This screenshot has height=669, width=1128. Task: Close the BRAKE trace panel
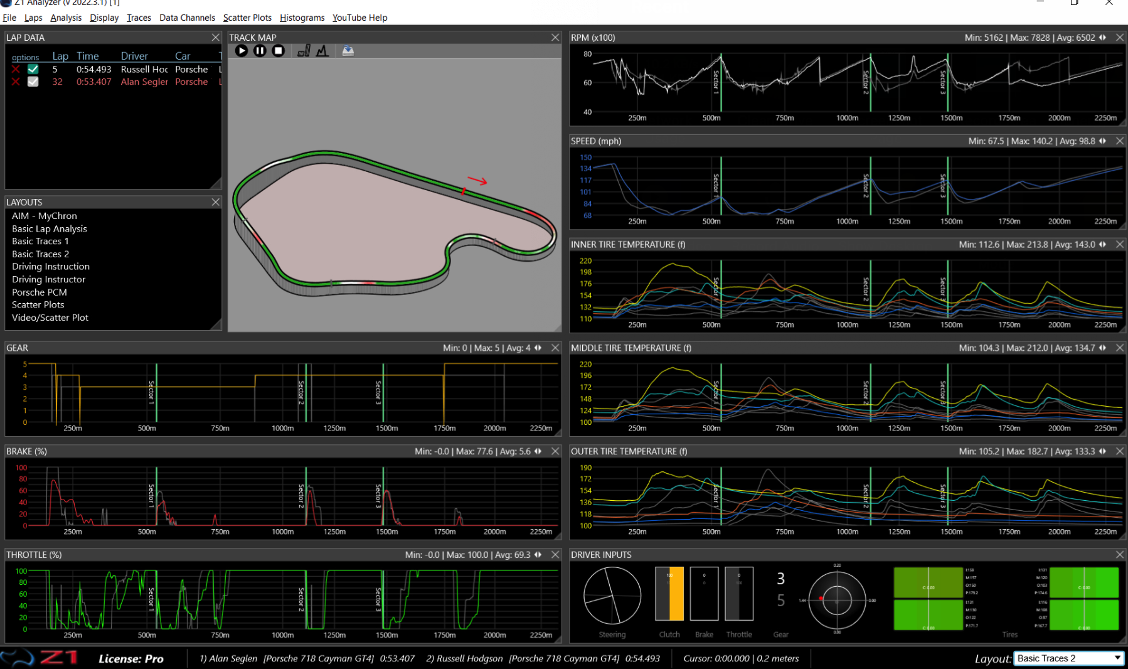tap(555, 451)
